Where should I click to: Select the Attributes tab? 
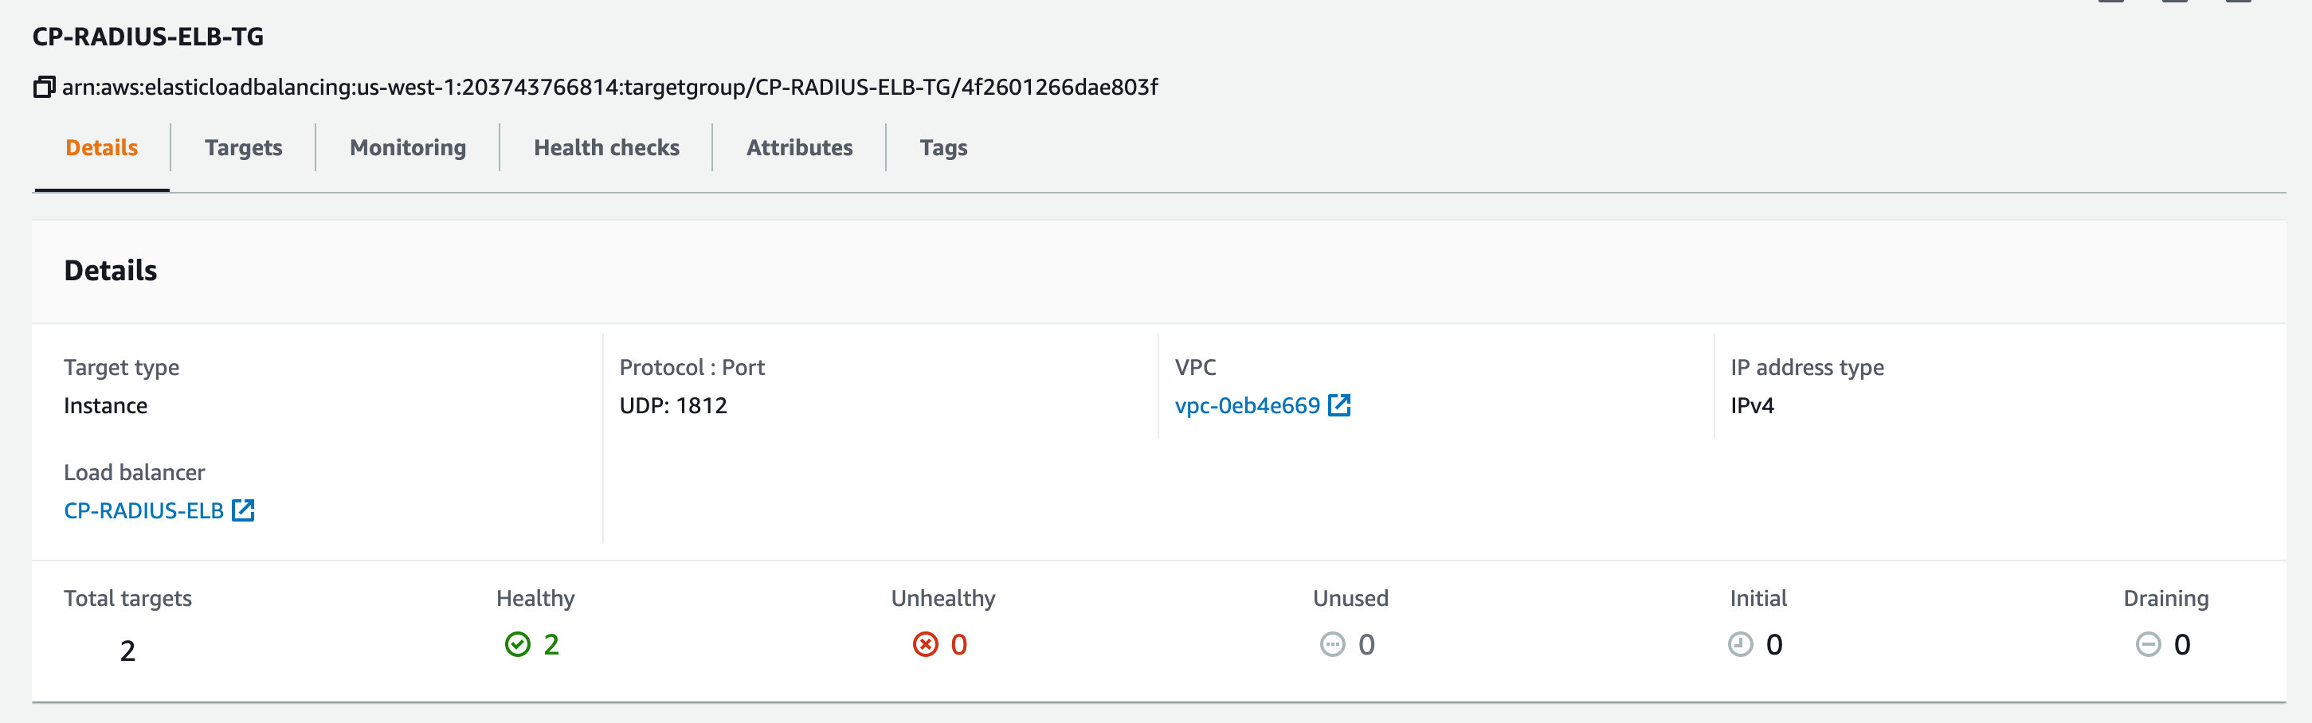[799, 148]
